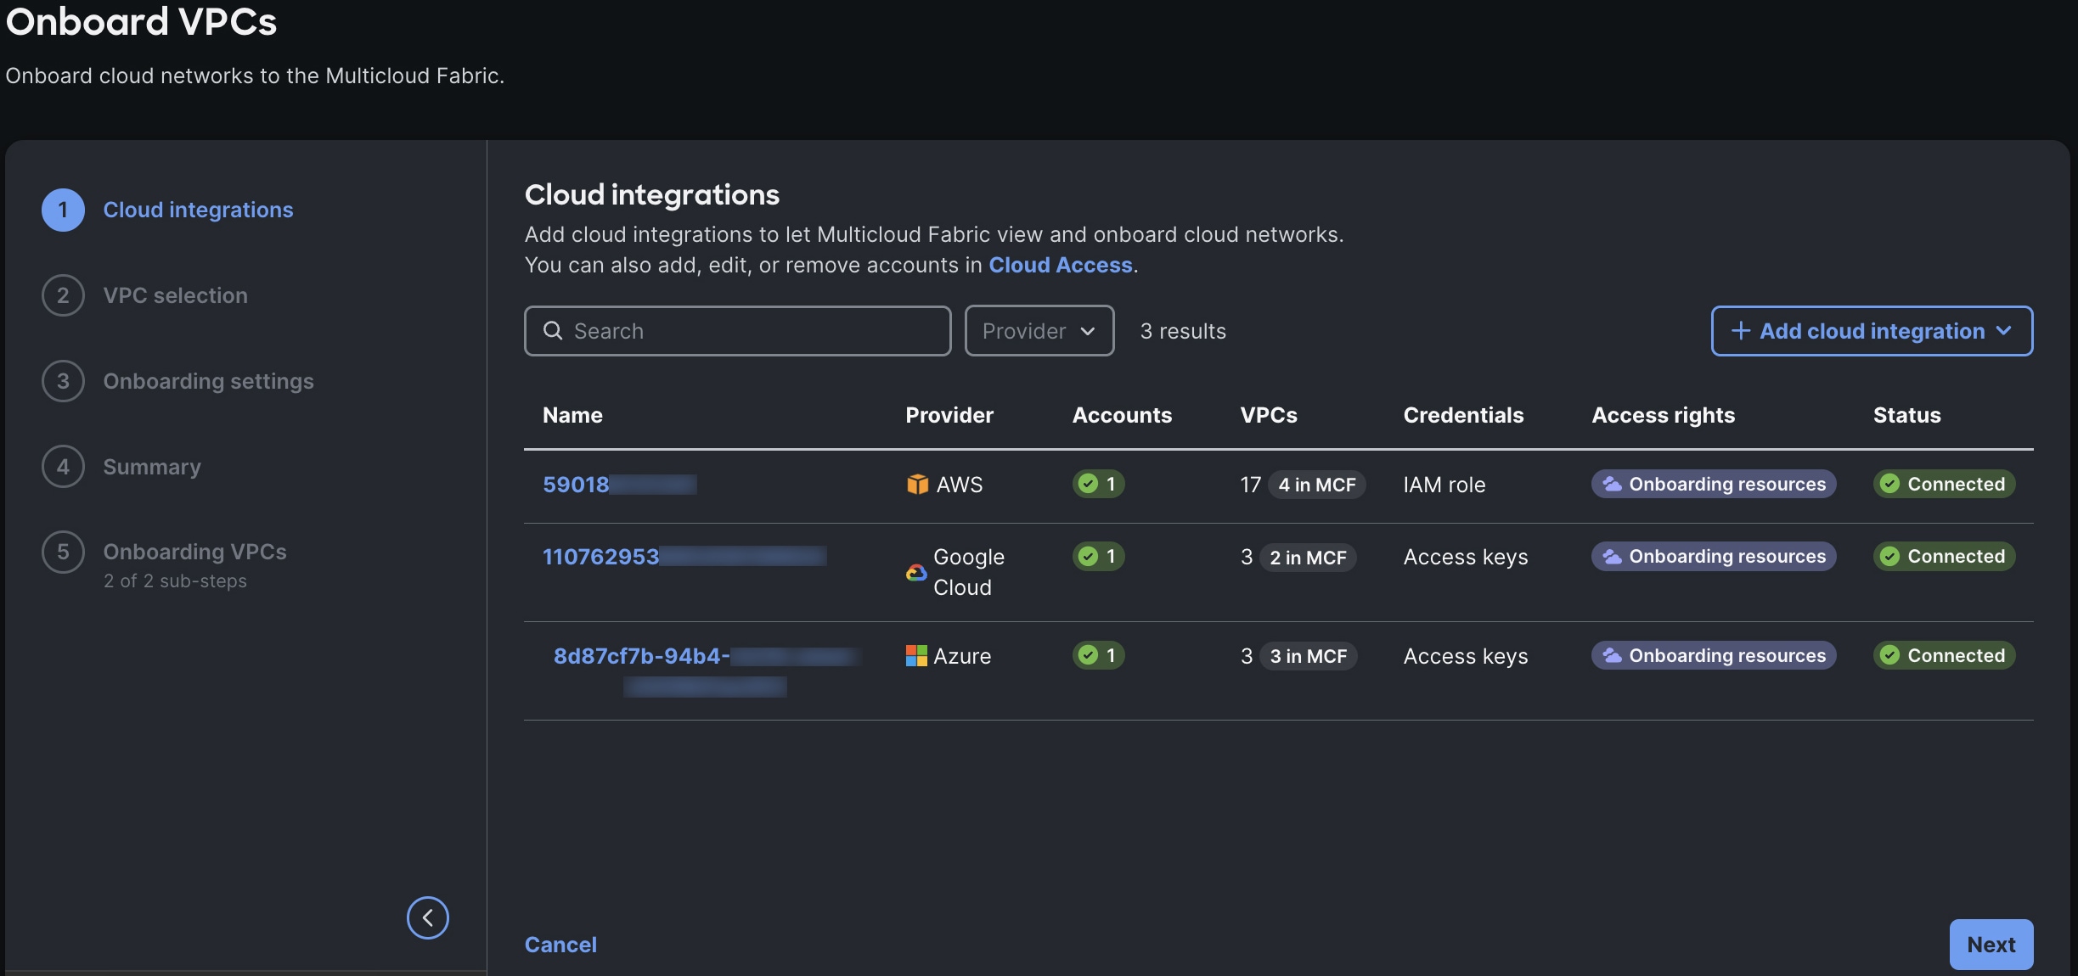Go to step 3 Onboarding settings

coord(177,381)
